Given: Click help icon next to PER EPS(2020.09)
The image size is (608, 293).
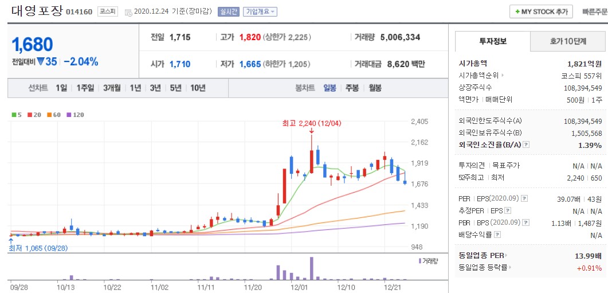Looking at the screenshot, I should 525,199.
